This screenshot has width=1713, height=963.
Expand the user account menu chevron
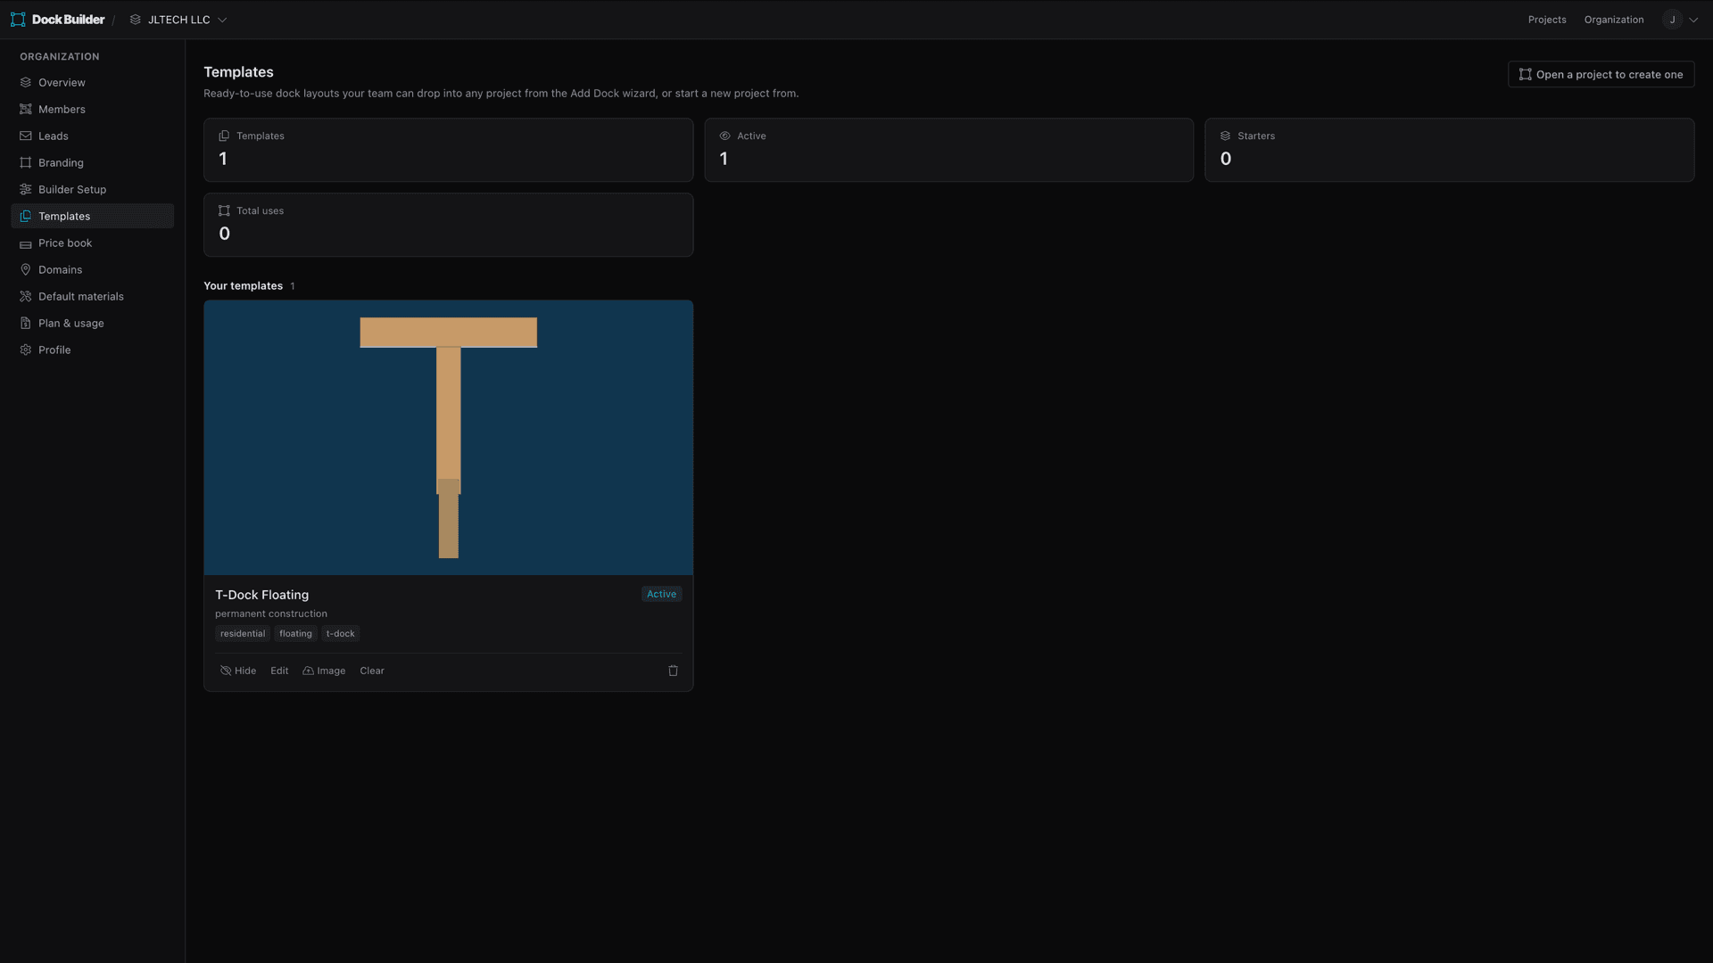[1693, 20]
